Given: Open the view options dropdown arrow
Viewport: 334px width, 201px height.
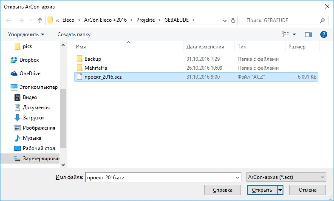Looking at the screenshot, I should pos(294,34).
